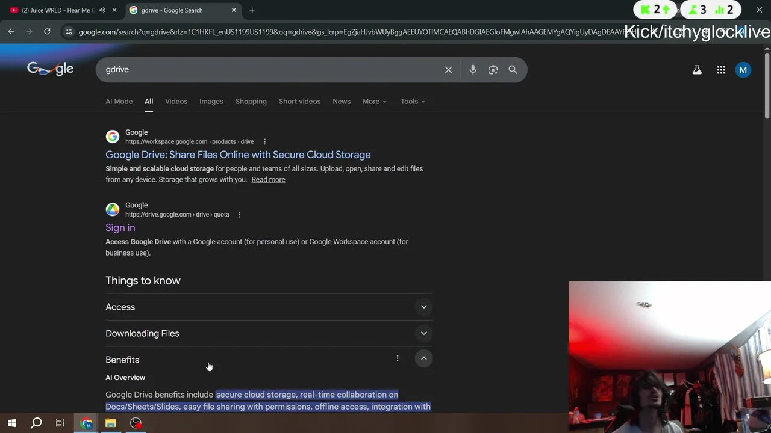The width and height of the screenshot is (771, 433).
Task: Switch to Shopping results
Action: pyautogui.click(x=251, y=102)
